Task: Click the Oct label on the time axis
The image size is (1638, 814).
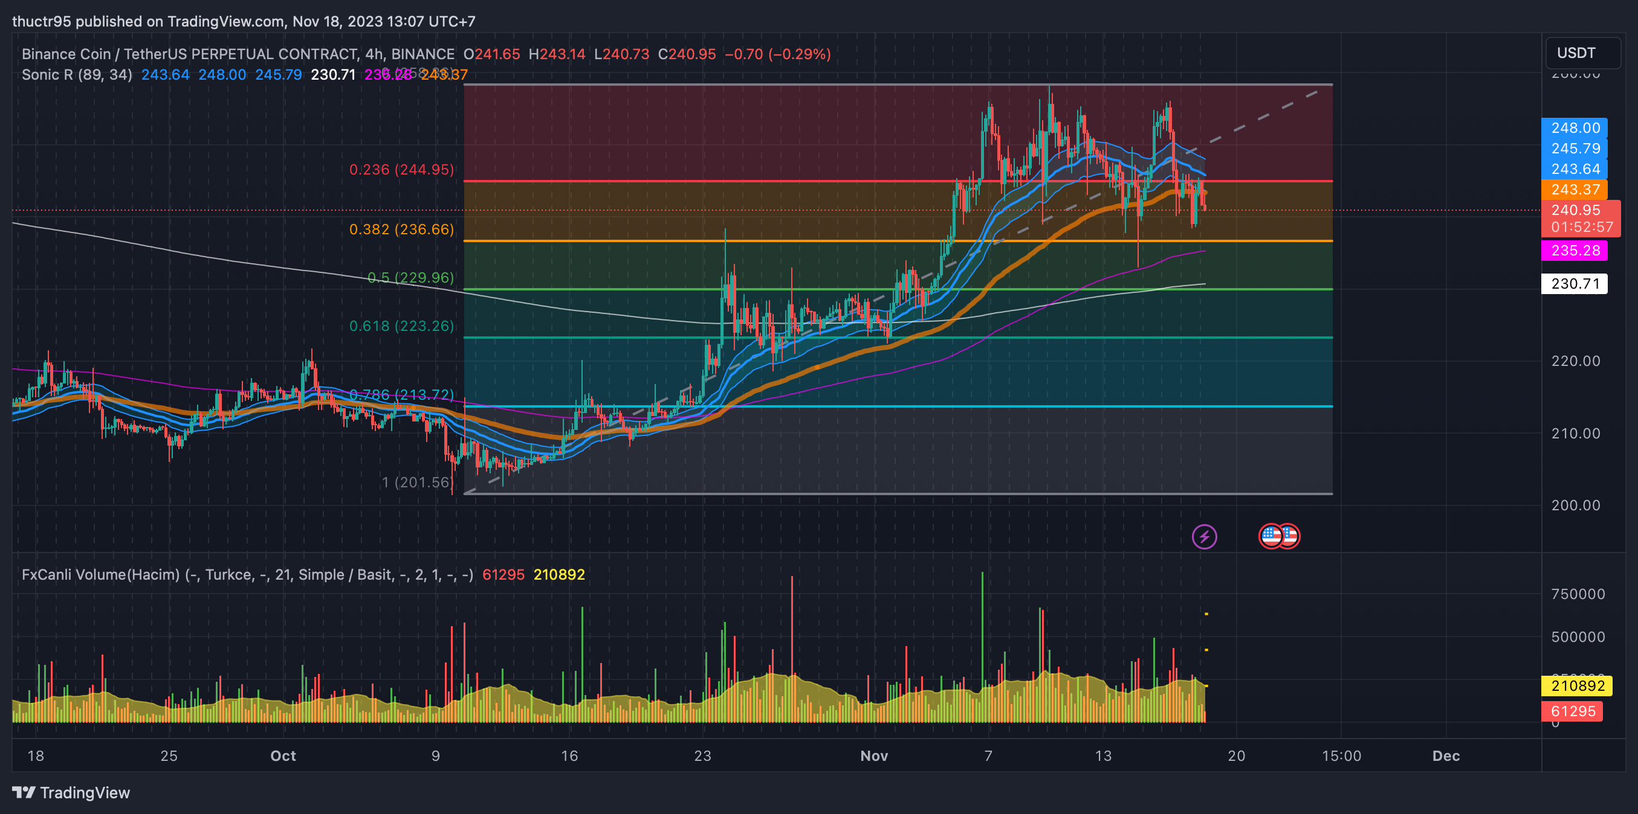Action: coord(283,755)
